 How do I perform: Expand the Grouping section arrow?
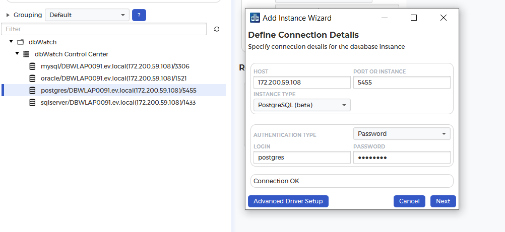click(8, 15)
